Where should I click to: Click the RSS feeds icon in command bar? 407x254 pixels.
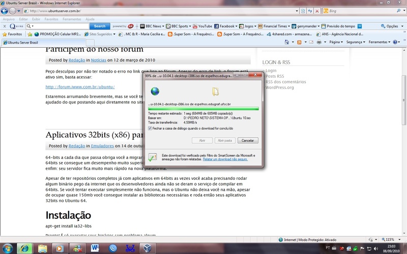(x=299, y=42)
